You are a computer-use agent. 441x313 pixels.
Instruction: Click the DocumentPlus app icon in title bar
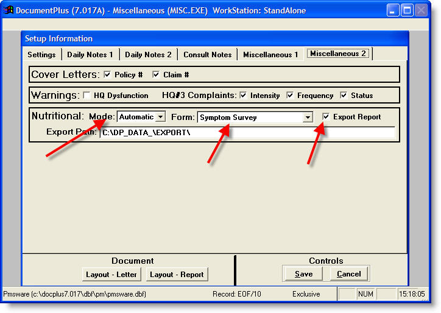pos(9,10)
